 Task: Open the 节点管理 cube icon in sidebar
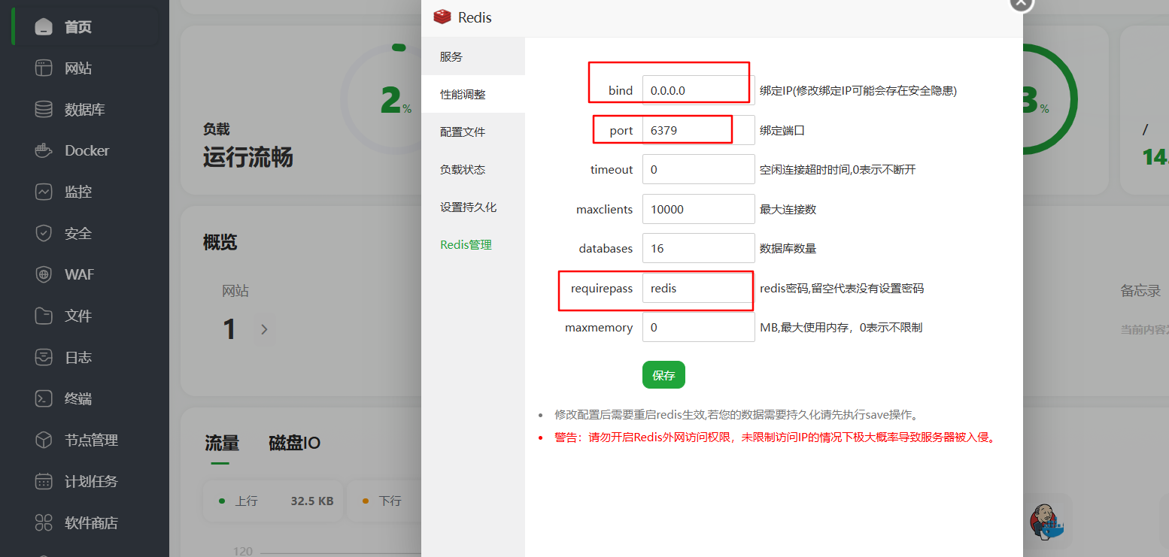coord(44,440)
